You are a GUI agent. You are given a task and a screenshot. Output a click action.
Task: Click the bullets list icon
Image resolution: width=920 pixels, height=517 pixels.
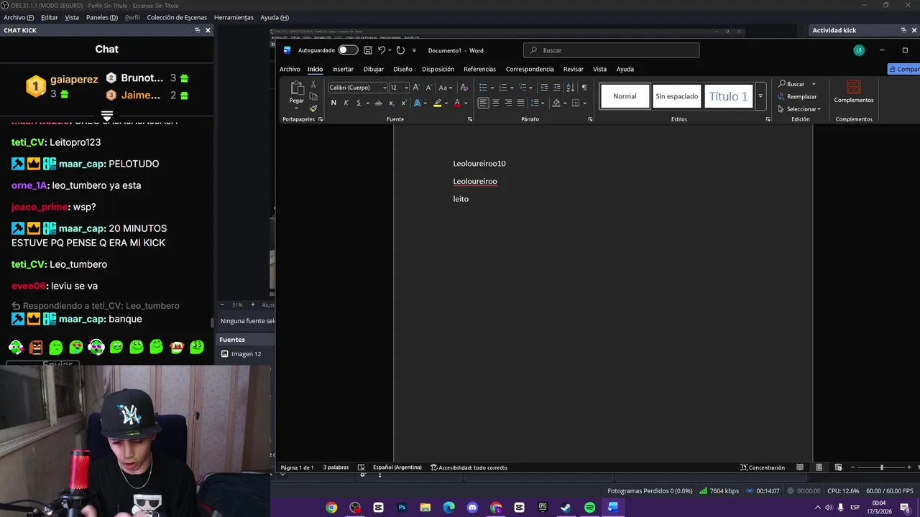tap(483, 88)
